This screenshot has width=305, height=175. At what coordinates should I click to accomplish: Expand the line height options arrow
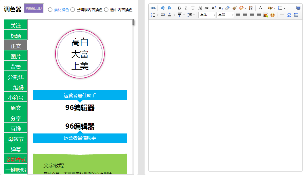(194, 15)
